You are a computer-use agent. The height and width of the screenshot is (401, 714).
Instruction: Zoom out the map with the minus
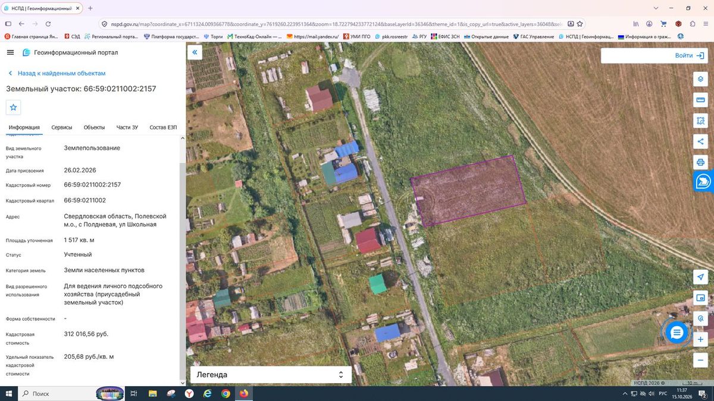point(700,360)
